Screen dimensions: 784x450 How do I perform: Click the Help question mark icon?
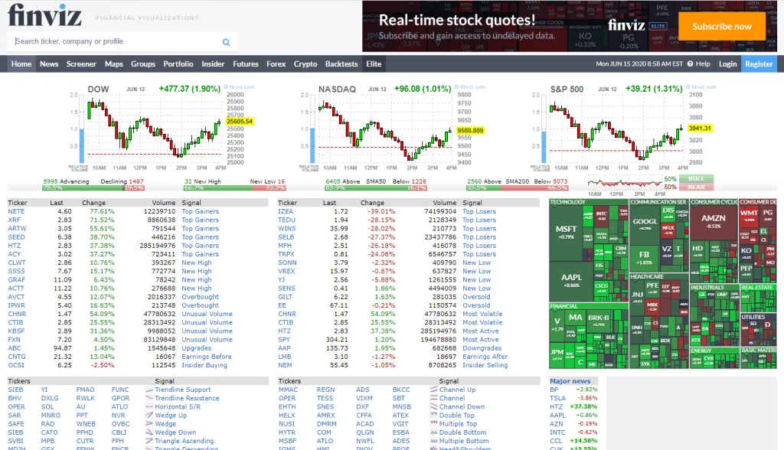tap(690, 64)
